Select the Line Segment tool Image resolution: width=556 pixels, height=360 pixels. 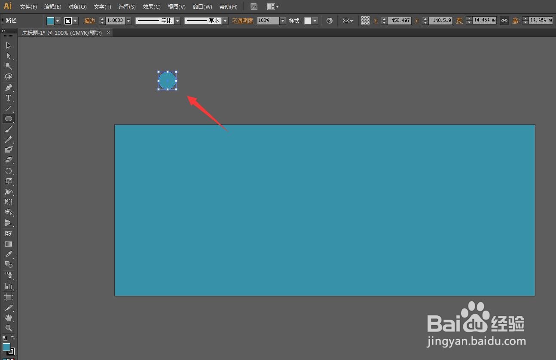click(x=9, y=108)
